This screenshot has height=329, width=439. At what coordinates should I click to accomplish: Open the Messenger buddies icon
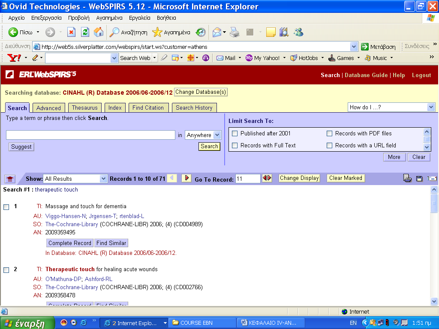coord(298,32)
